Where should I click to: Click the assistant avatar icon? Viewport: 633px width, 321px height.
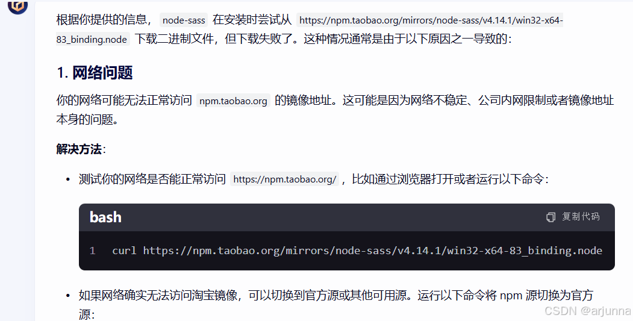tap(17, 5)
